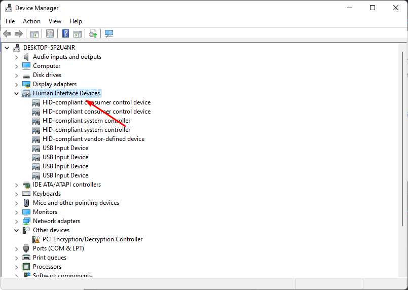Click the Update device driver toolbar icon

click(x=93, y=33)
